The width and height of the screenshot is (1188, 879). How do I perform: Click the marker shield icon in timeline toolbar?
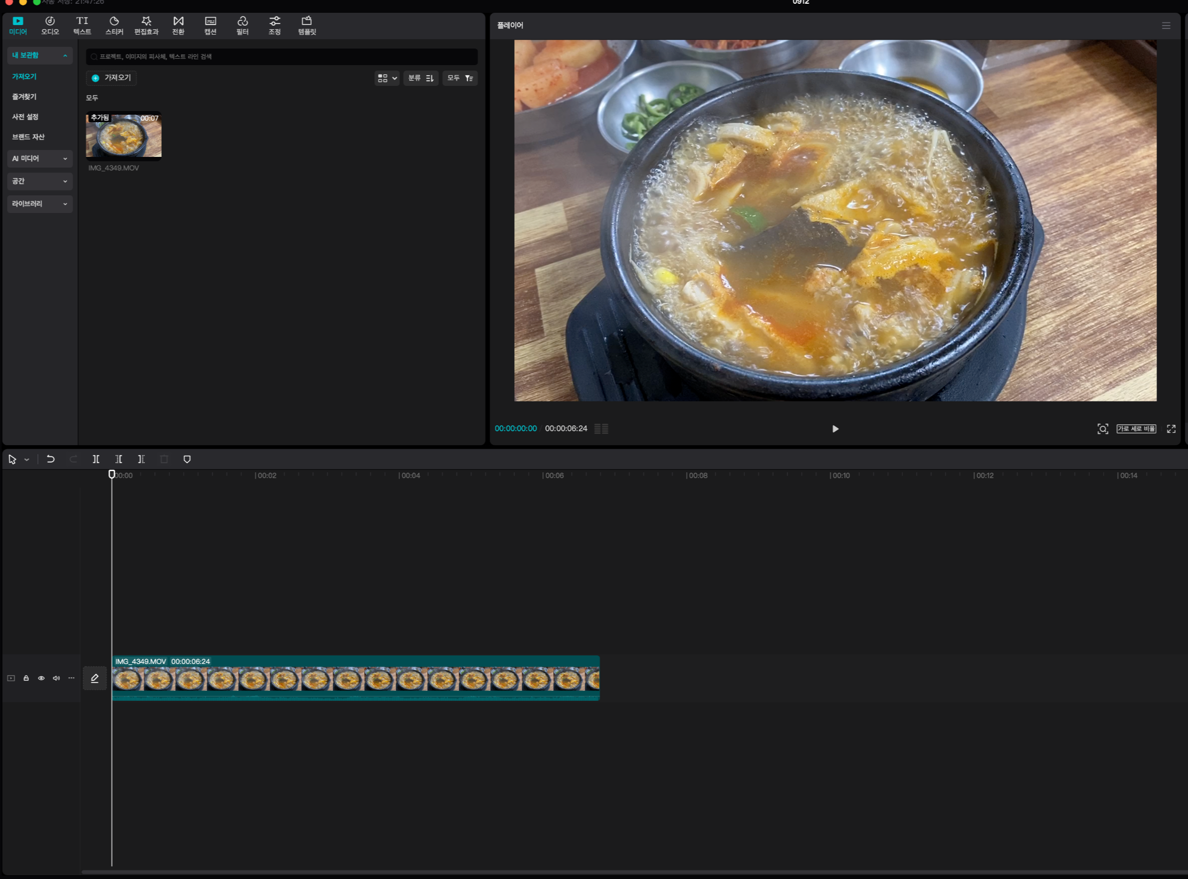187,459
